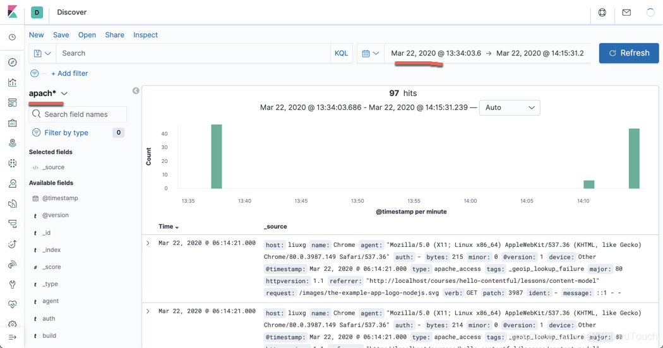Viewport: 663px width, 348px height.
Task: Open the Recently viewed clock icon
Action: (12, 37)
